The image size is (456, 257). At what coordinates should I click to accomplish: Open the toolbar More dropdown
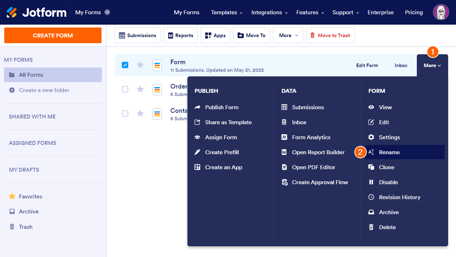288,35
